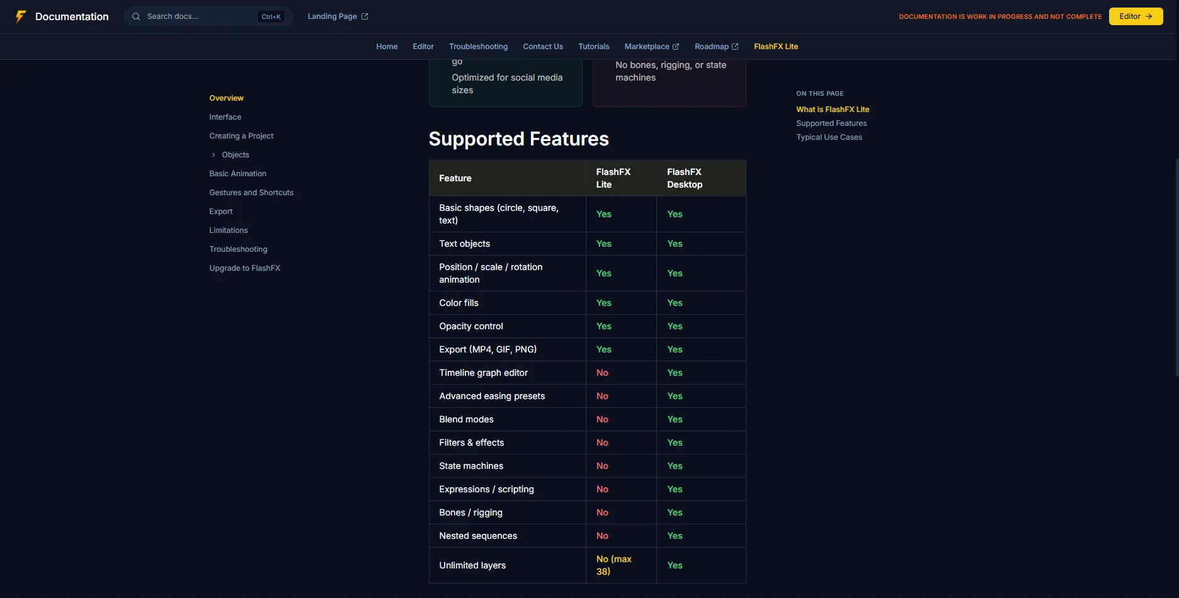
Task: Click the Roadmap external link icon
Action: pos(735,47)
